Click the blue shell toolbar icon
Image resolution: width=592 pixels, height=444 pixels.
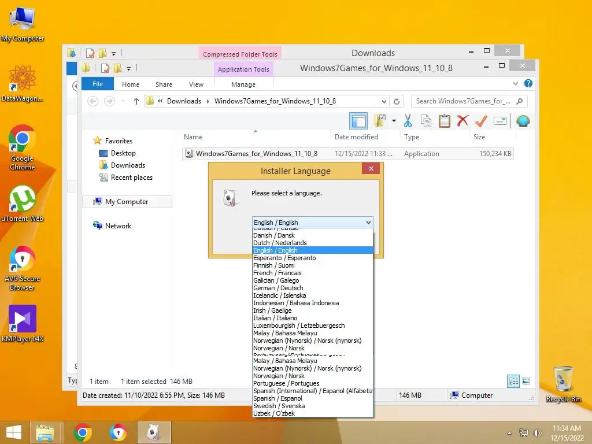click(x=523, y=121)
